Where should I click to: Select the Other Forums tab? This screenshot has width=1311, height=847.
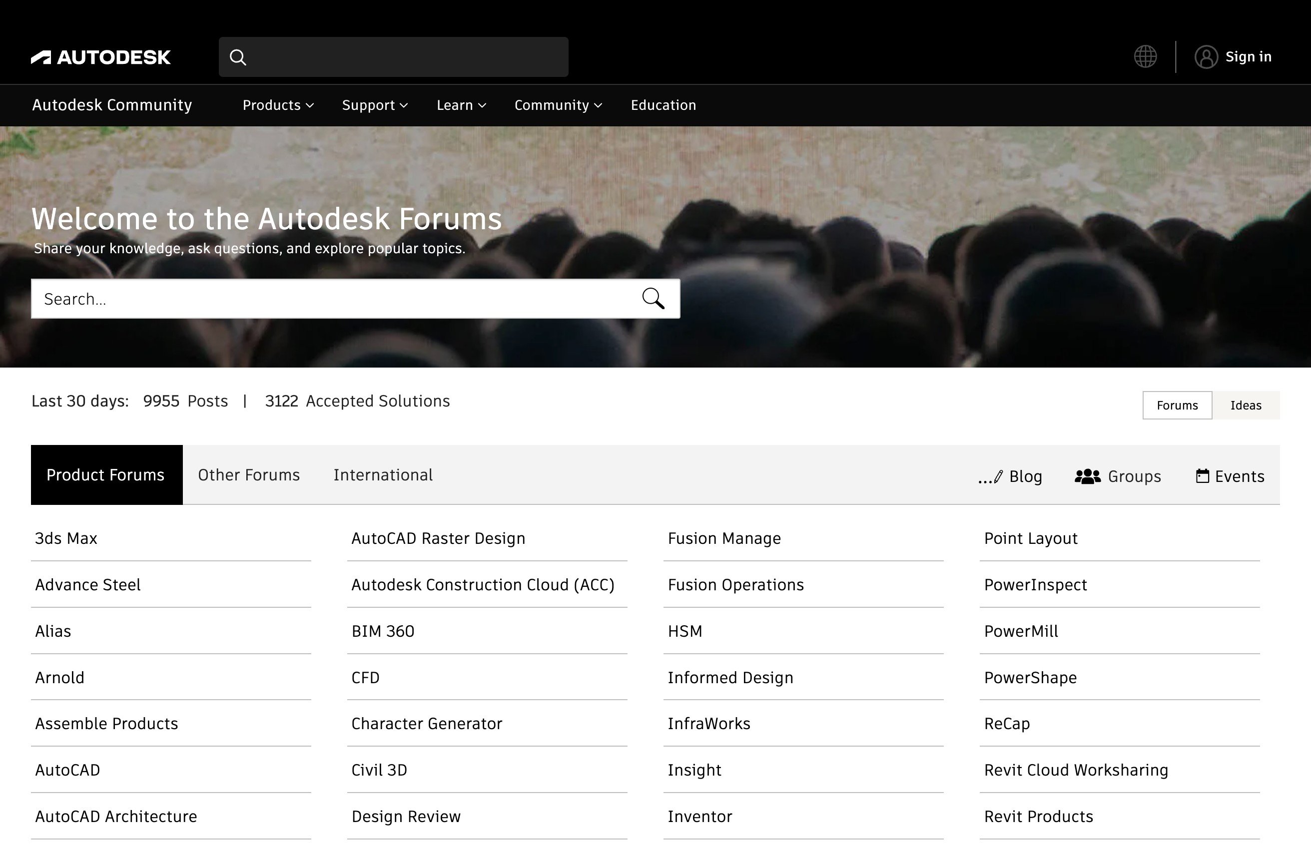tap(249, 474)
